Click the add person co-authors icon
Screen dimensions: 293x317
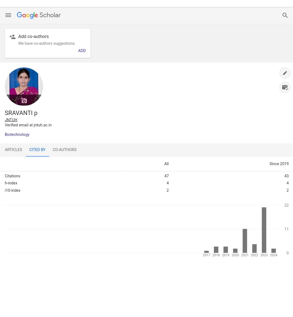12,37
